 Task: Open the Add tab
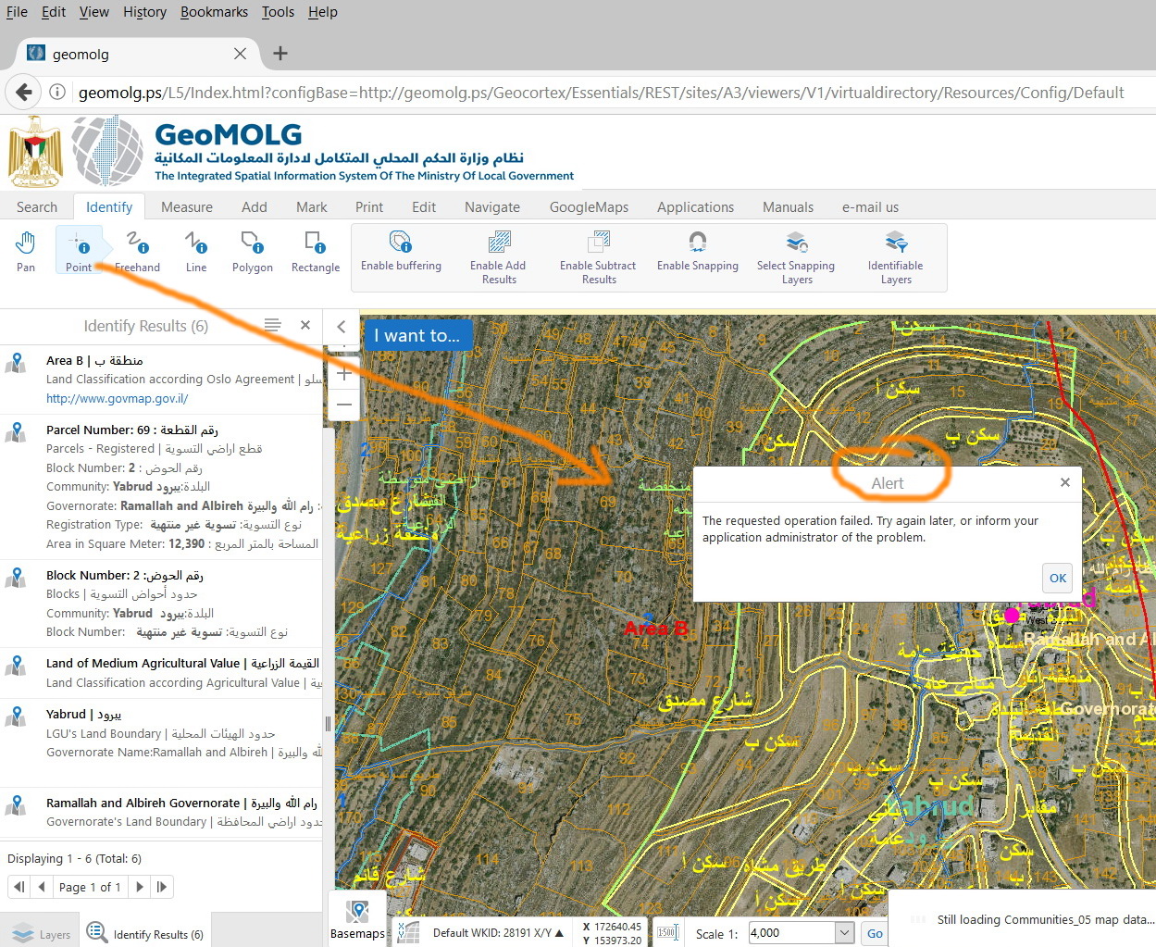[255, 207]
